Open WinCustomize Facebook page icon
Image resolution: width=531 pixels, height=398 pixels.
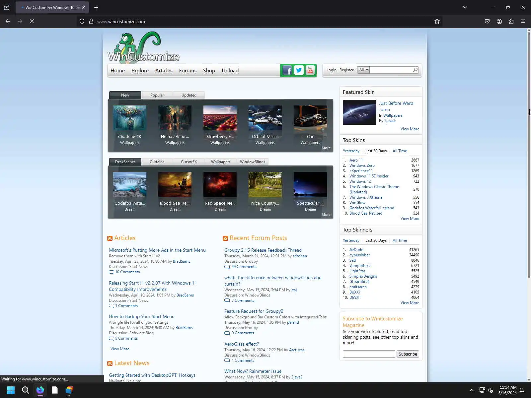(287, 70)
